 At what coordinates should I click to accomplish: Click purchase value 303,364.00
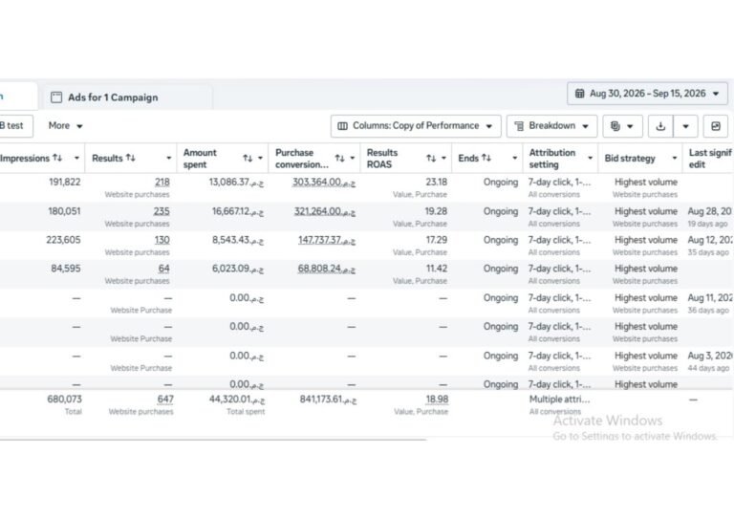[x=324, y=182]
